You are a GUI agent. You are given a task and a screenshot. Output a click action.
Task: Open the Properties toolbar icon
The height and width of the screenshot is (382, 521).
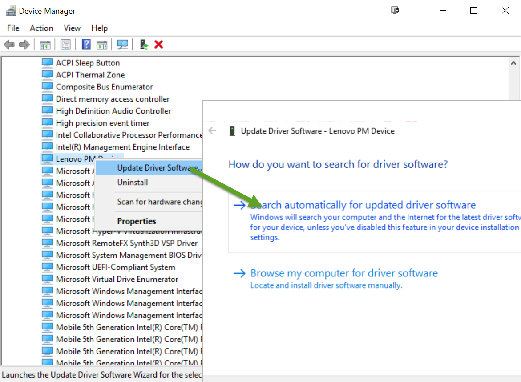[66, 45]
